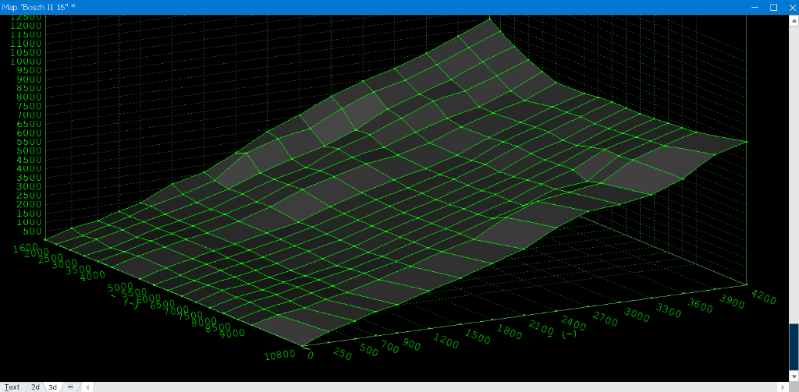Click the horizontal scrollbar track at bottom
799x392 pixels.
pyautogui.click(x=429, y=387)
